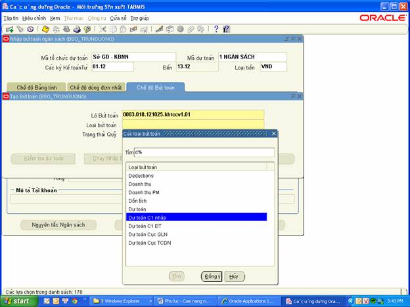Click the Đồng ý button
This screenshot has height=307, width=410.
(212, 276)
